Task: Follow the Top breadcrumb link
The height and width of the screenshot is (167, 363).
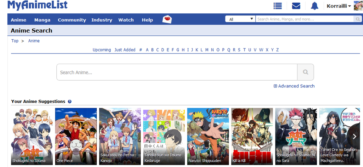Action: 15,41
